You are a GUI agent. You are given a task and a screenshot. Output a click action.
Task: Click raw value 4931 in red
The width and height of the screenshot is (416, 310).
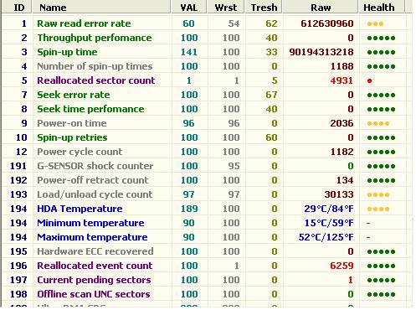[342, 80]
